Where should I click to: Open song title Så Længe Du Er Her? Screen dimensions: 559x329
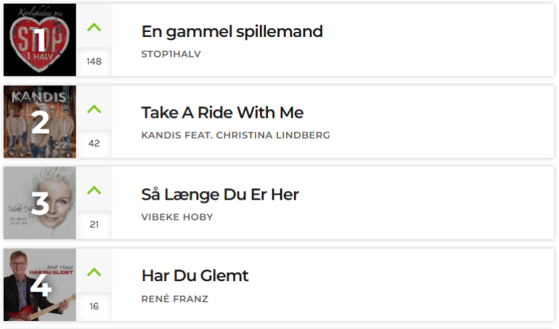pyautogui.click(x=220, y=194)
